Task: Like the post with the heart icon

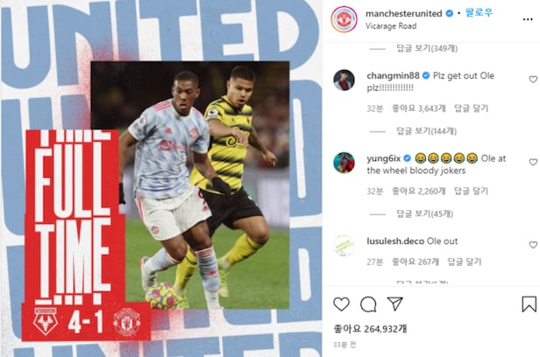Action: (341, 304)
